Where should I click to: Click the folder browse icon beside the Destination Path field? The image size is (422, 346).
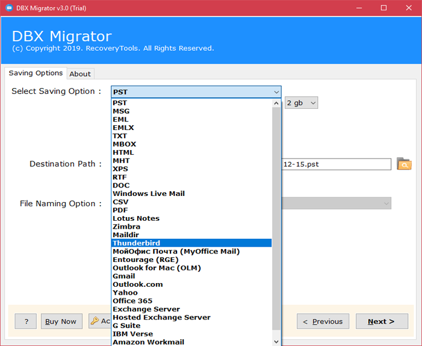[x=404, y=164]
